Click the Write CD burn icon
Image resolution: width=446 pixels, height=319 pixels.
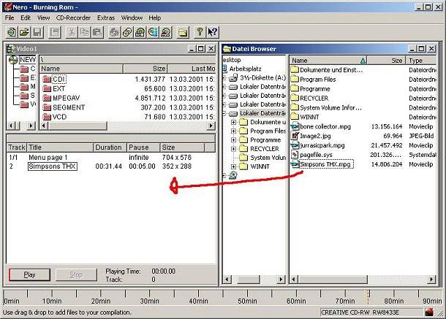click(114, 32)
